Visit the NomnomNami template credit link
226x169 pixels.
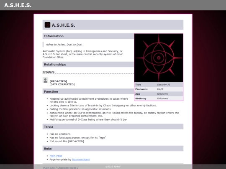click(81, 159)
